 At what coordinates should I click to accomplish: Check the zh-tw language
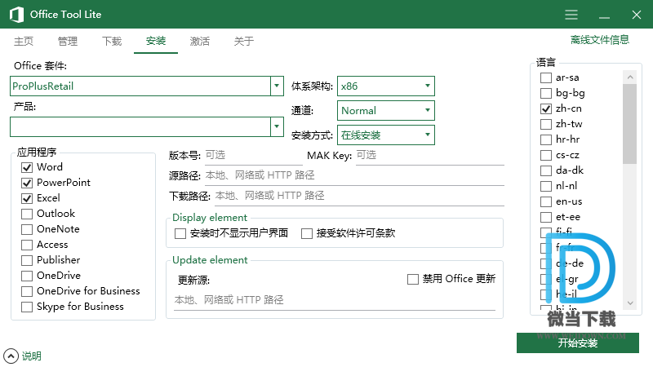pos(545,124)
